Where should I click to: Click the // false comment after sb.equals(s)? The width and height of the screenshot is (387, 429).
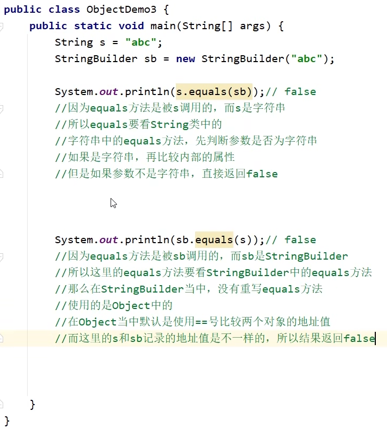click(x=290, y=239)
